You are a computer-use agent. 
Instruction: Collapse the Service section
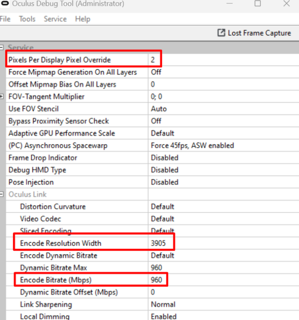click(x=1, y=47)
